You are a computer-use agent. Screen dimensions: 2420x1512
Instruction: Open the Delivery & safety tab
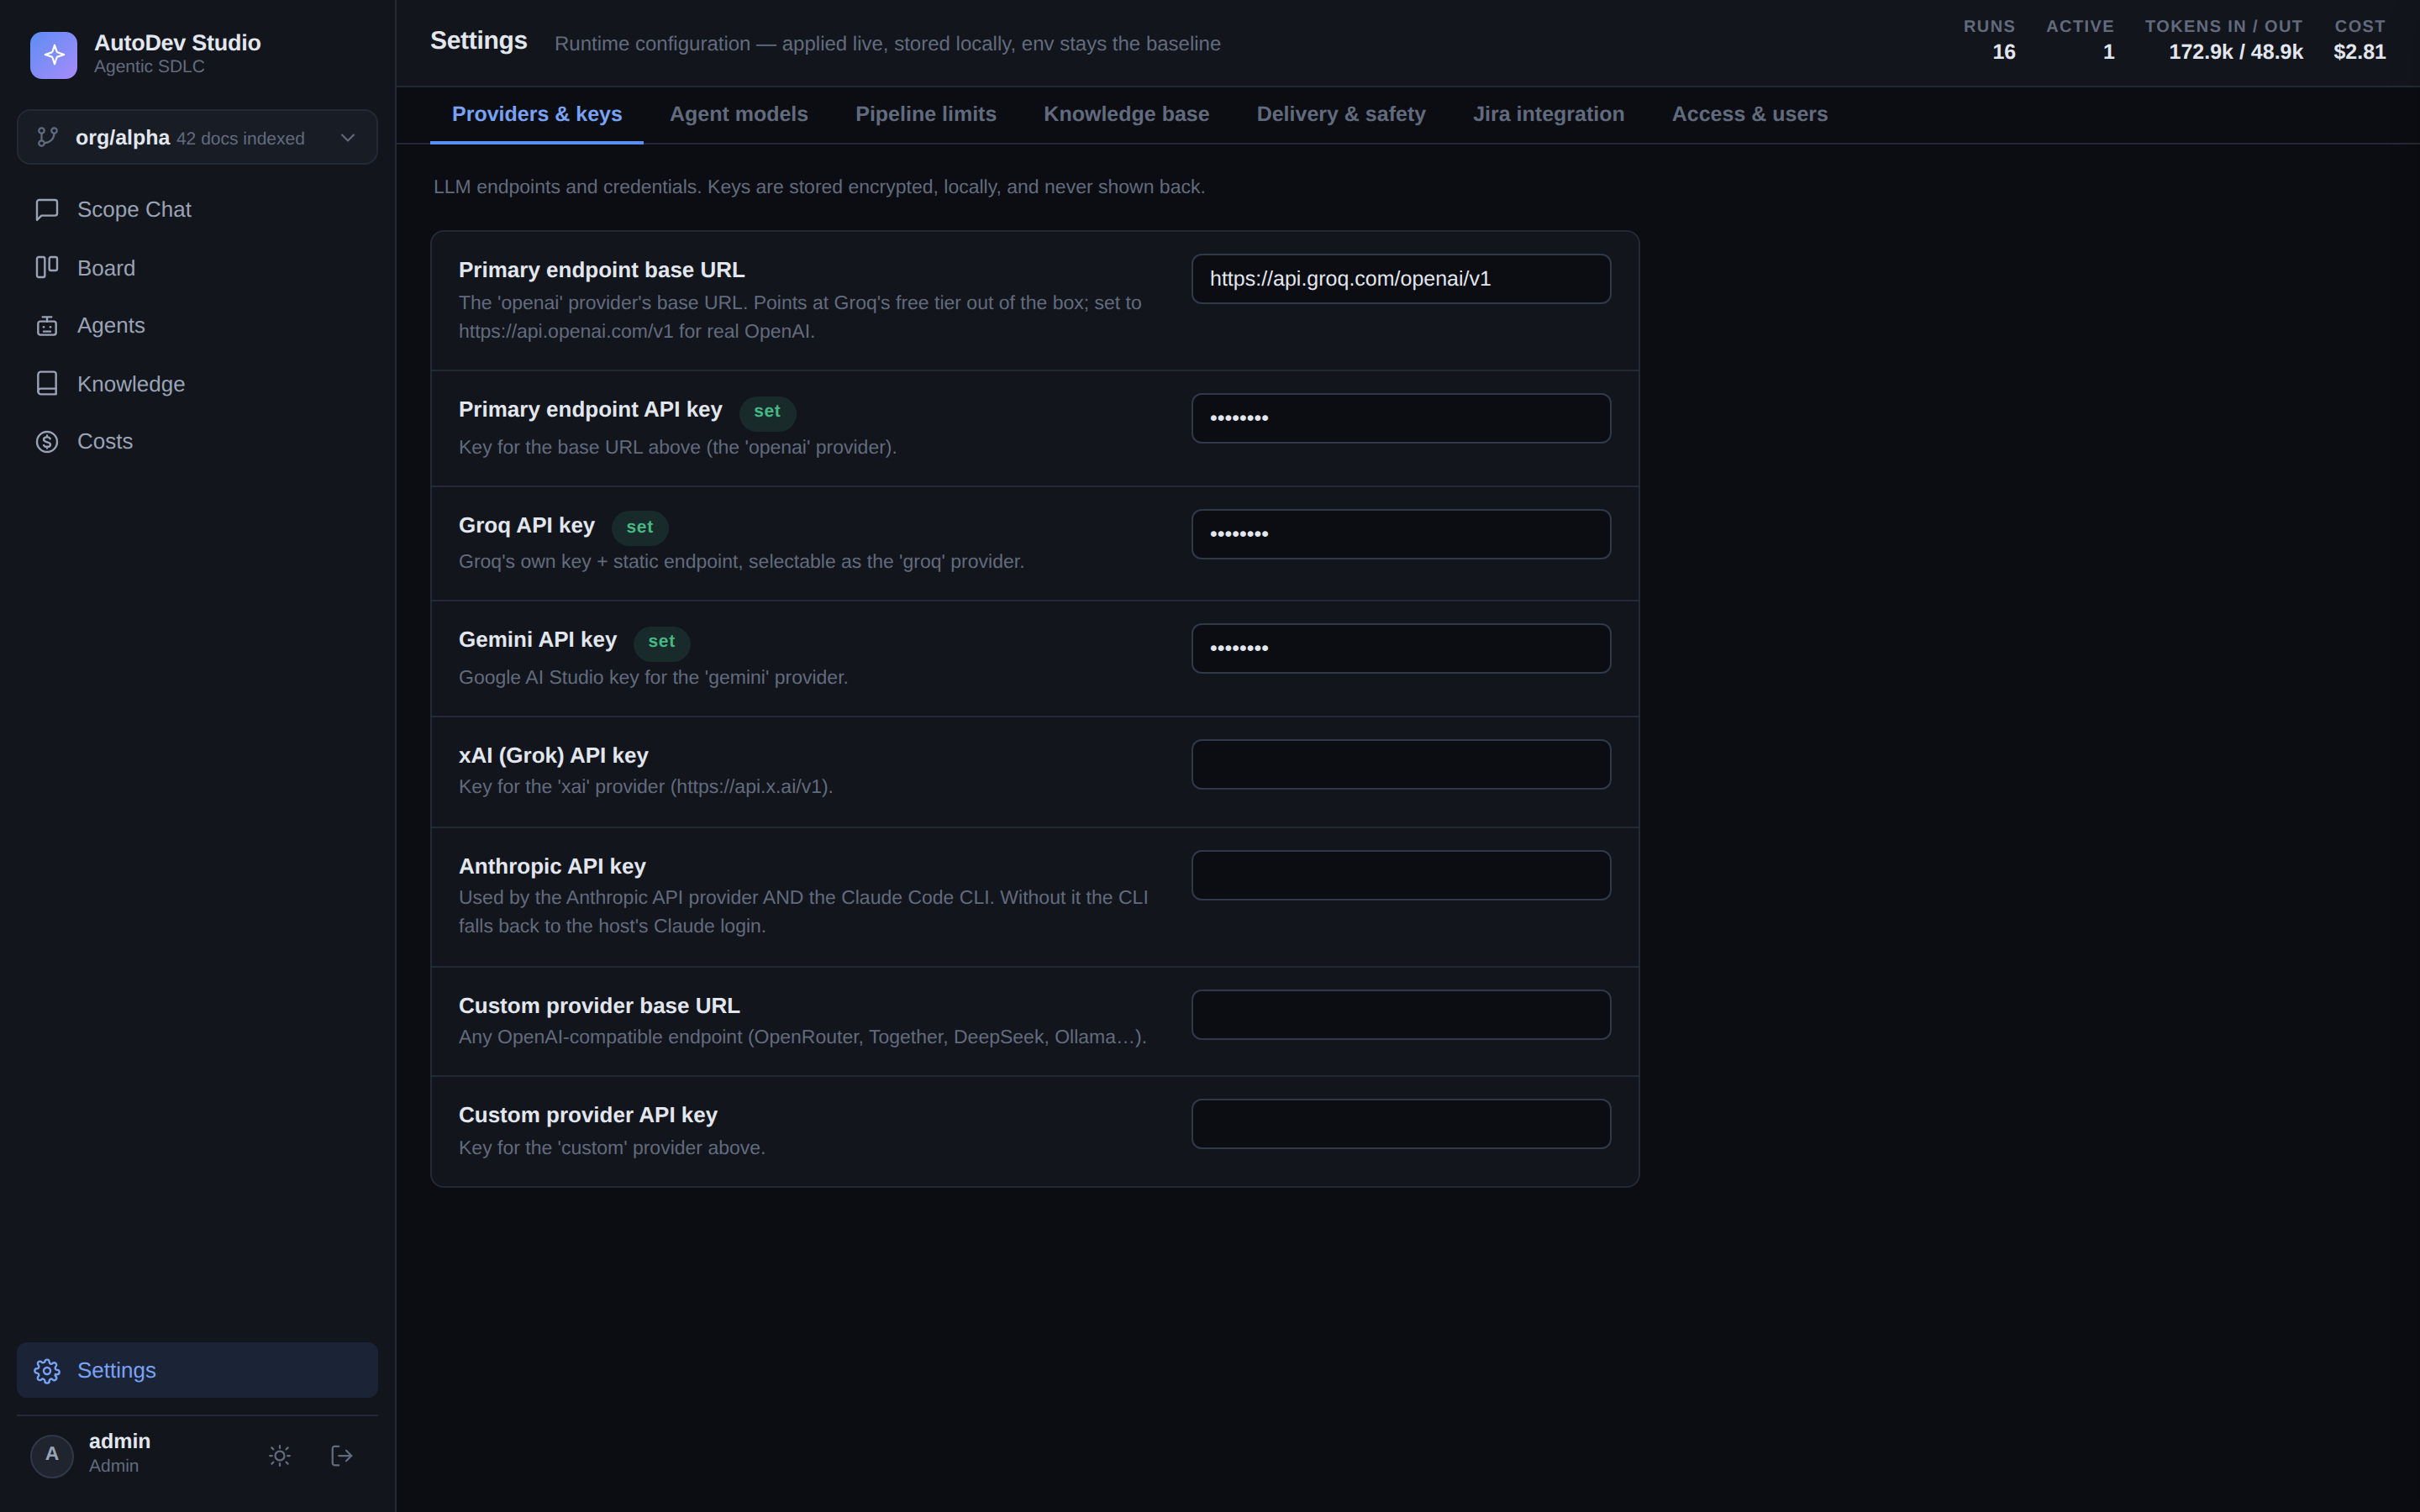point(1341,115)
